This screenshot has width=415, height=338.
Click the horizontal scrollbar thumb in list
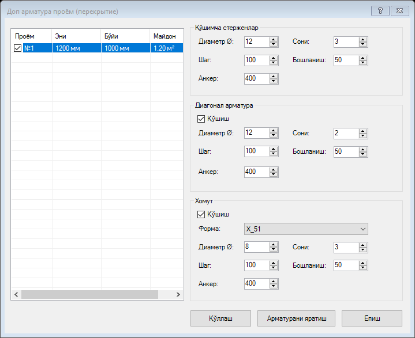click(x=89, y=294)
